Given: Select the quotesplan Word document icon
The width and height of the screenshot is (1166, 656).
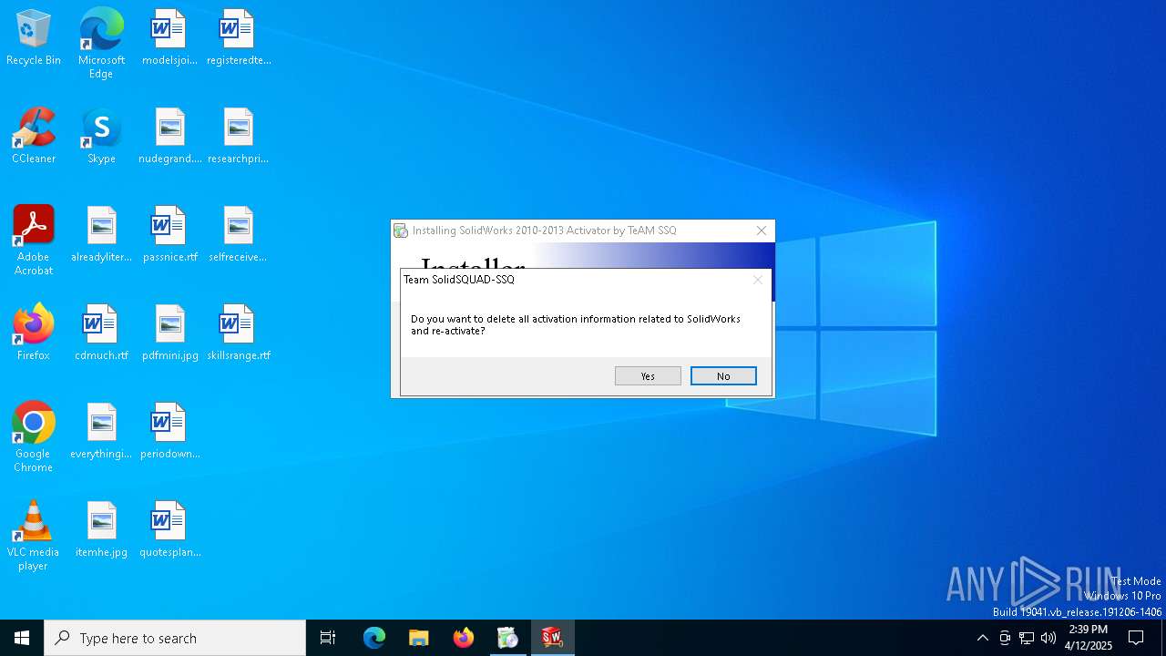Looking at the screenshot, I should pos(169,530).
